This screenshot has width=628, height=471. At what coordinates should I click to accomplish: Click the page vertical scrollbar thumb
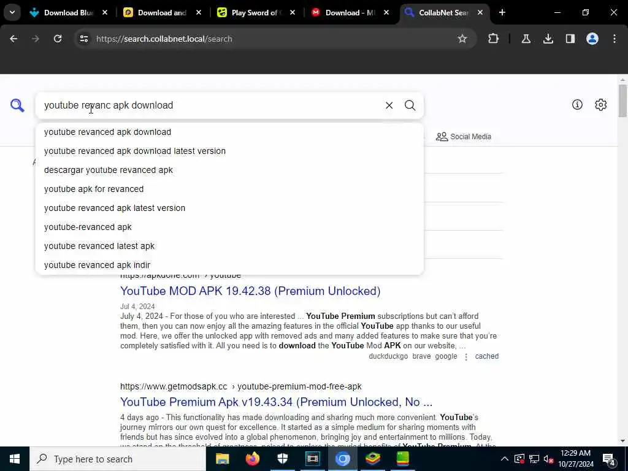pos(622,101)
